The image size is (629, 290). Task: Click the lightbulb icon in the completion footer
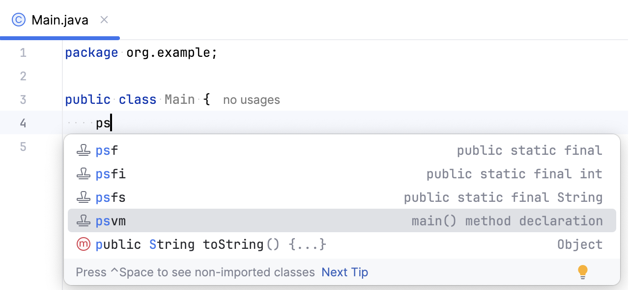583,271
